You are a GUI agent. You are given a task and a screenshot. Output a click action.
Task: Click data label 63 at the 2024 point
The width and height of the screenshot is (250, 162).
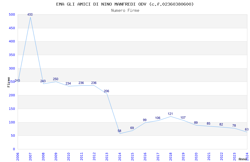click(247, 129)
